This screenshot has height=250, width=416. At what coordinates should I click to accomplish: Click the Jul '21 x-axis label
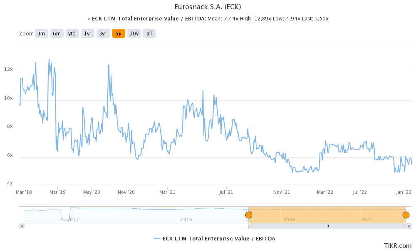[226, 192]
